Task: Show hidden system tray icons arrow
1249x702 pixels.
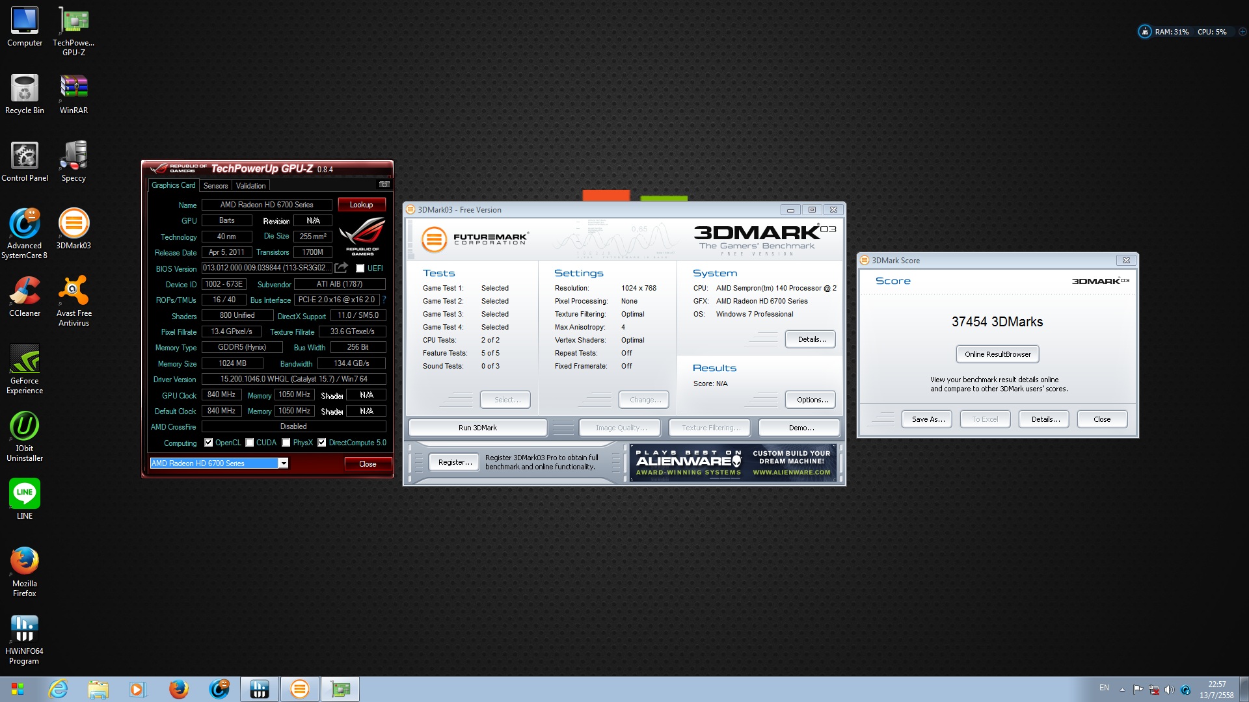Action: pos(1122,690)
